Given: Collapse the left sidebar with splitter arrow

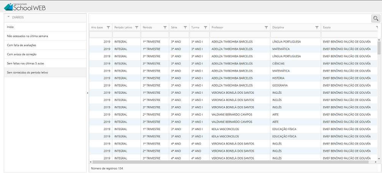Looking at the screenshot, I should (x=87, y=93).
